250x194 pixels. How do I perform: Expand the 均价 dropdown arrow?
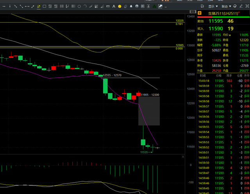coord(230,35)
